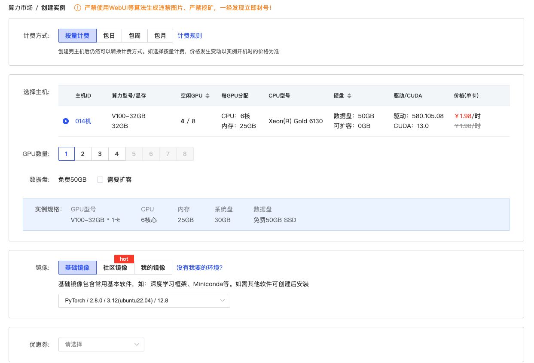
Task: Set GPU数量 to 4
Action: 117,154
